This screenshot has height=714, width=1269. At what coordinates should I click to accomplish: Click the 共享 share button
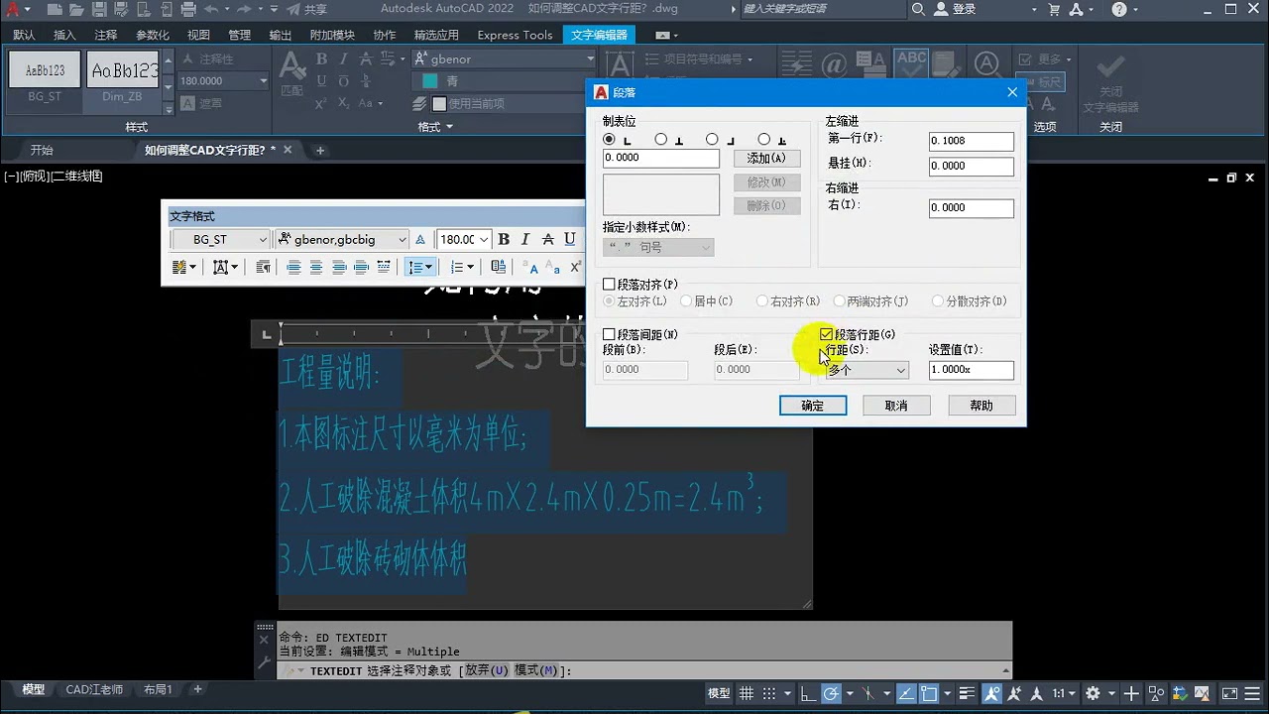click(305, 9)
